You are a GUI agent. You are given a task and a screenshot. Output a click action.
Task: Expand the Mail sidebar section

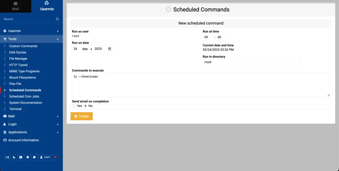point(31,116)
